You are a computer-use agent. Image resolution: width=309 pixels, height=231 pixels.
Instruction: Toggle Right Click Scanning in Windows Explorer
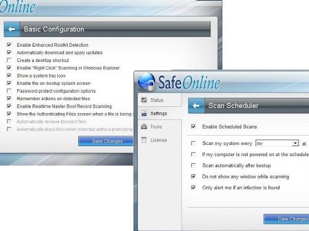[x=9, y=68]
